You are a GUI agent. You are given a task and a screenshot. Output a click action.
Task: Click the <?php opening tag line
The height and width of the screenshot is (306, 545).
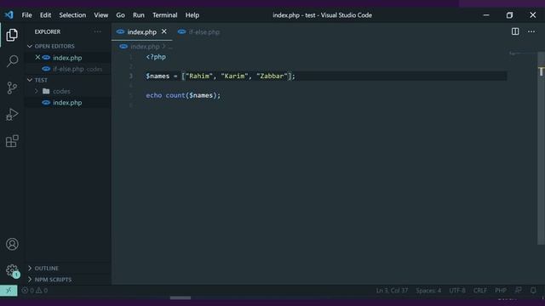[x=156, y=57]
